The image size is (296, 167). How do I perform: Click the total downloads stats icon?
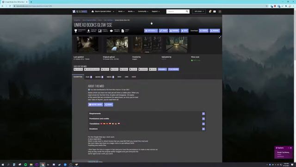(x=100, y=31)
